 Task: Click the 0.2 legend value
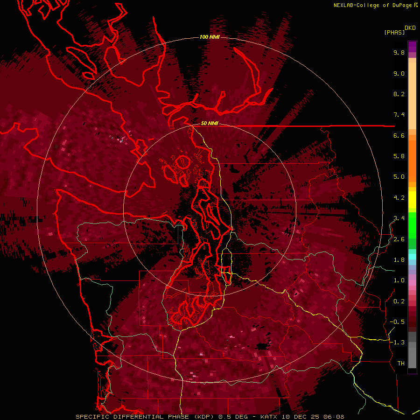coord(399,301)
